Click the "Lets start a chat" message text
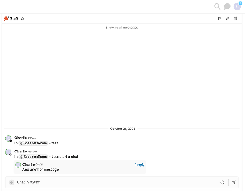Screen dimensions: 245x191 65,157
